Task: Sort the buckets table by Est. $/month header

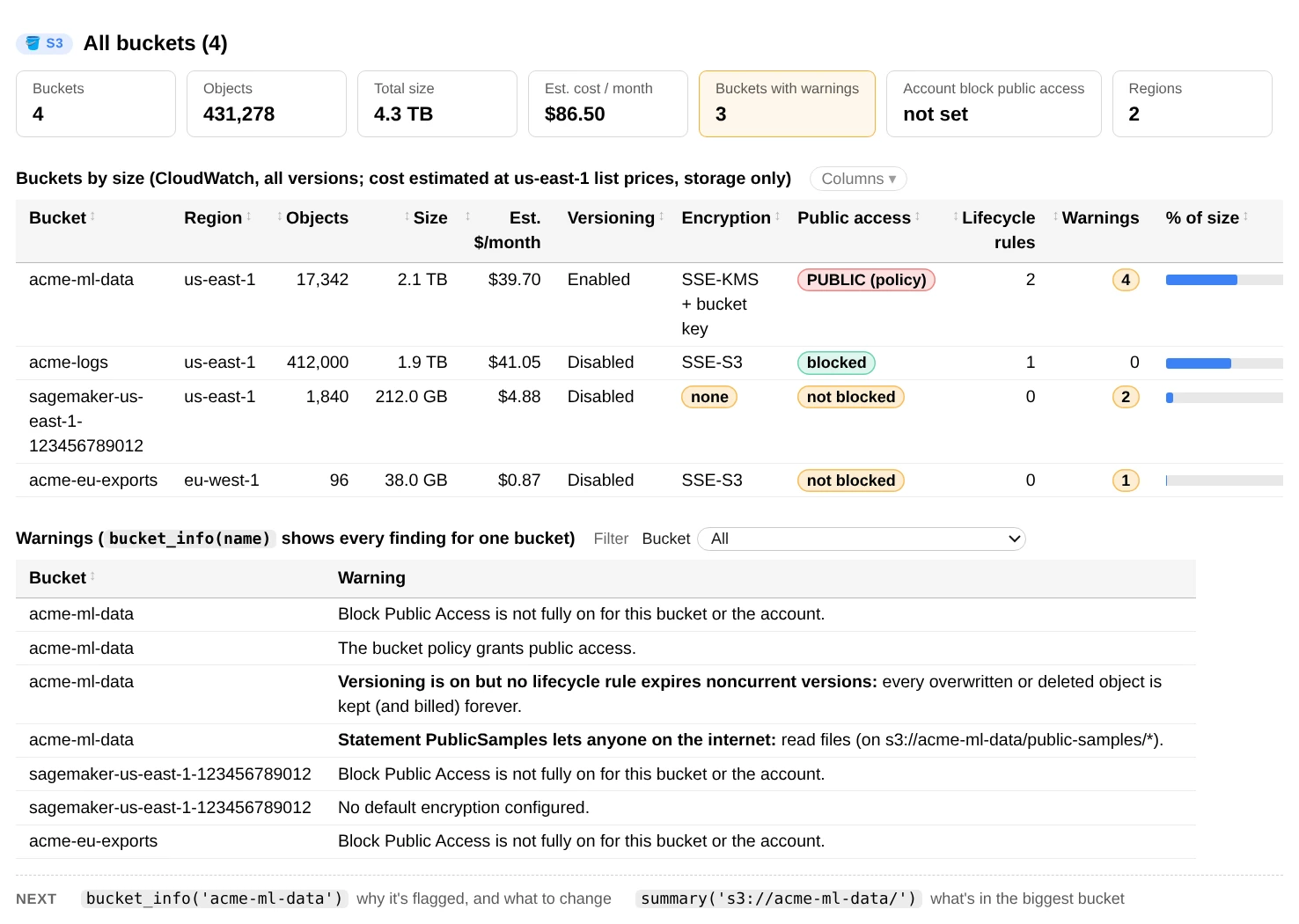Action: tap(507, 230)
